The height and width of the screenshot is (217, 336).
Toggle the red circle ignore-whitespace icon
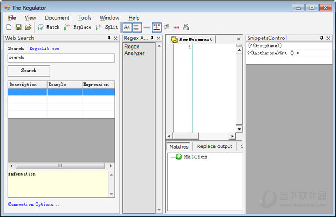(176, 27)
